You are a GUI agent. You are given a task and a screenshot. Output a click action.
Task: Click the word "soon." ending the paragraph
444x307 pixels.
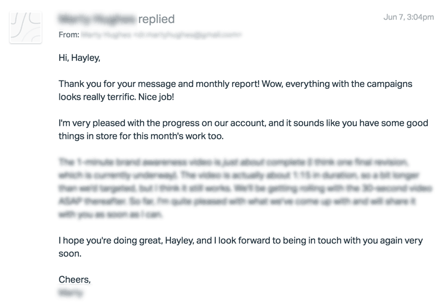click(70, 254)
